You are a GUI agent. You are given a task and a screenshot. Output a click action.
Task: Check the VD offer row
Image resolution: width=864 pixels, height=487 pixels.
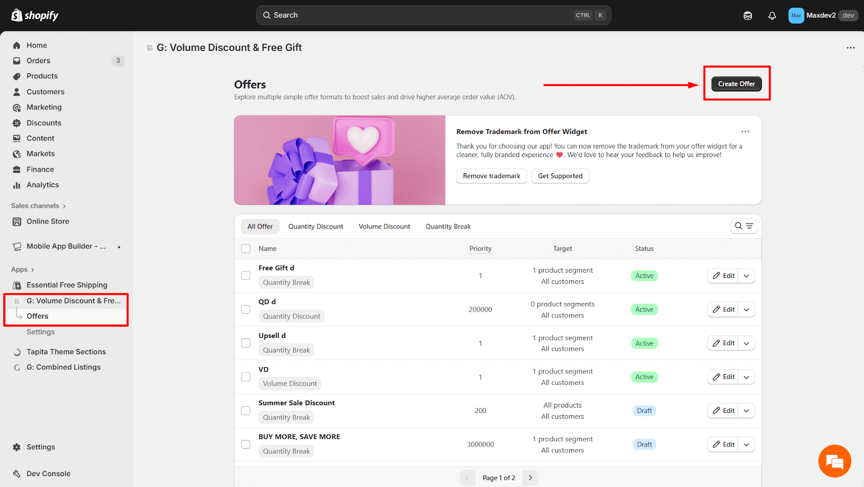point(246,377)
